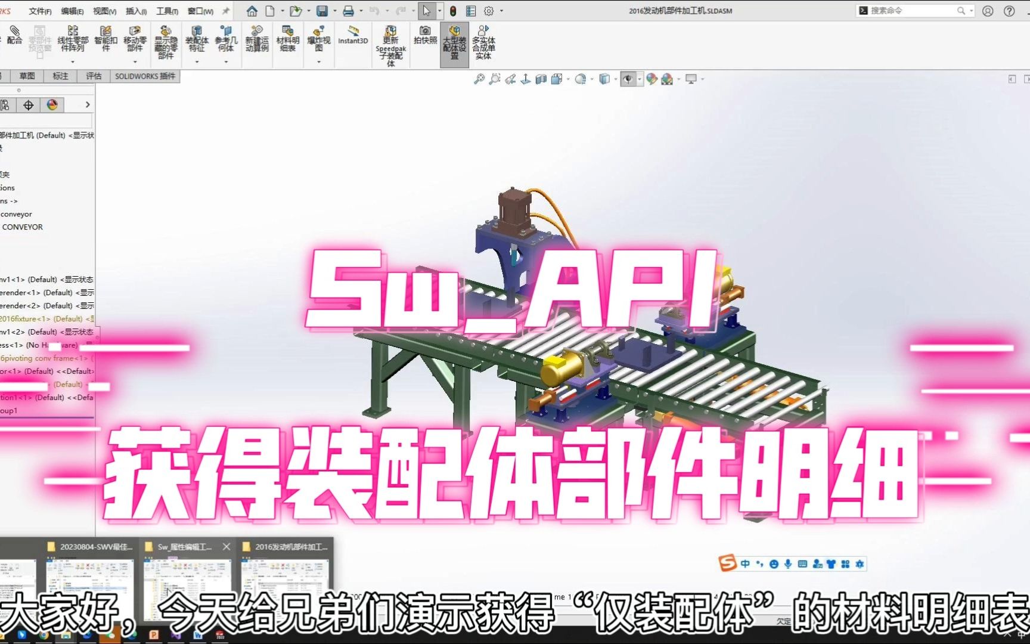Click 显示隐藏的零部件 show hidden components

coord(166,43)
